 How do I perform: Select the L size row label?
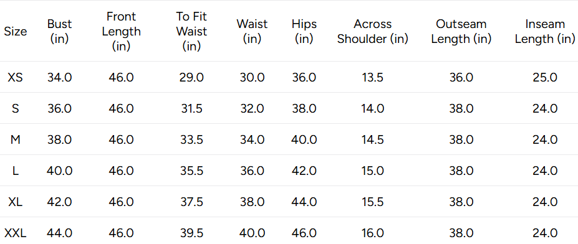[16, 171]
